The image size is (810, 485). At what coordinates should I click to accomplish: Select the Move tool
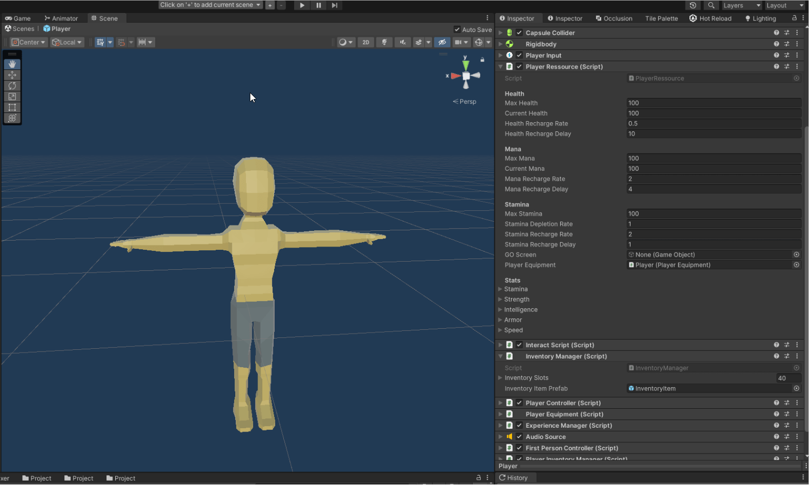[12, 75]
